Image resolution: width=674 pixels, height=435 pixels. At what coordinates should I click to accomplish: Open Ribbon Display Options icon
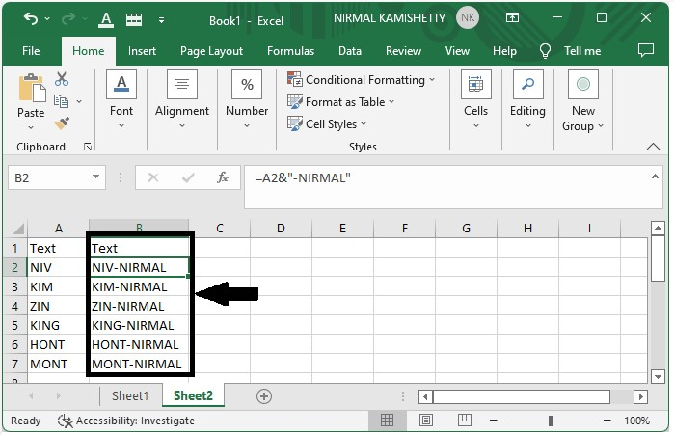click(512, 17)
